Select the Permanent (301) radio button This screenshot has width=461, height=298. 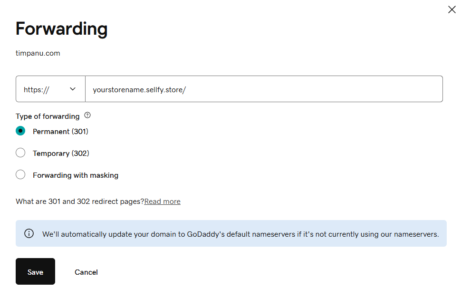click(20, 131)
